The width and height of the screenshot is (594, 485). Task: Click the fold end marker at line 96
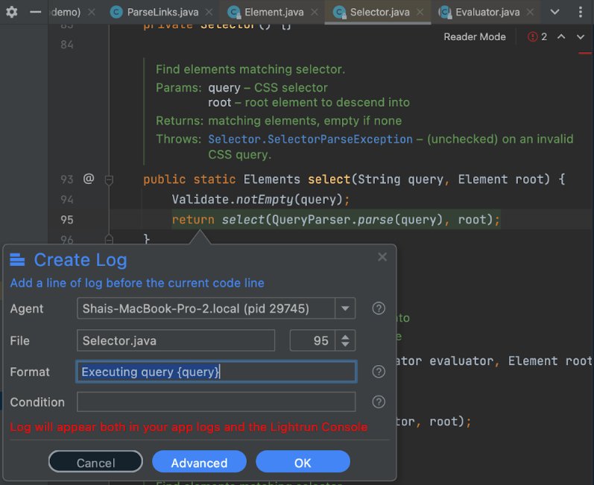tap(109, 239)
